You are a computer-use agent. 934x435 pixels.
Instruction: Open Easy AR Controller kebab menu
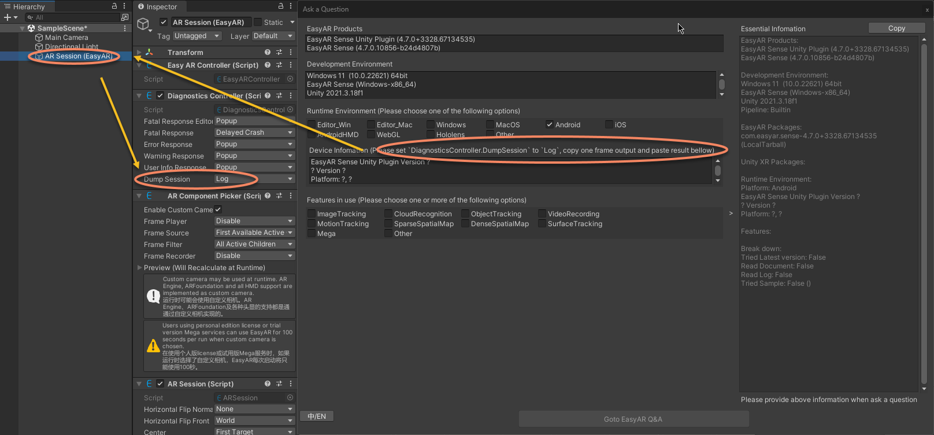coord(291,65)
